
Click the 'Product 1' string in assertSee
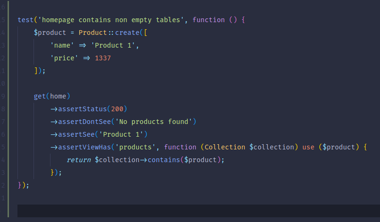[121, 134]
